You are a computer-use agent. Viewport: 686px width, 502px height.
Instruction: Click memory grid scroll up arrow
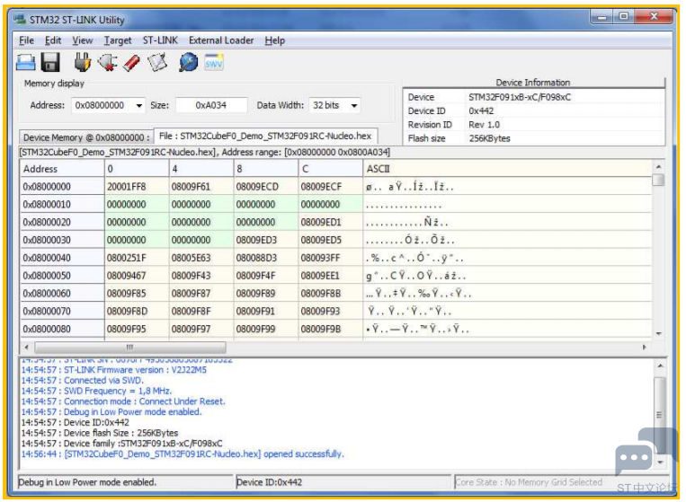(658, 166)
